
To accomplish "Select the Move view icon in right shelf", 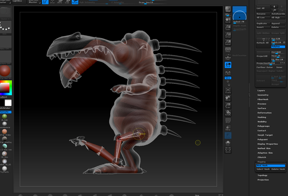I will (x=228, y=98).
